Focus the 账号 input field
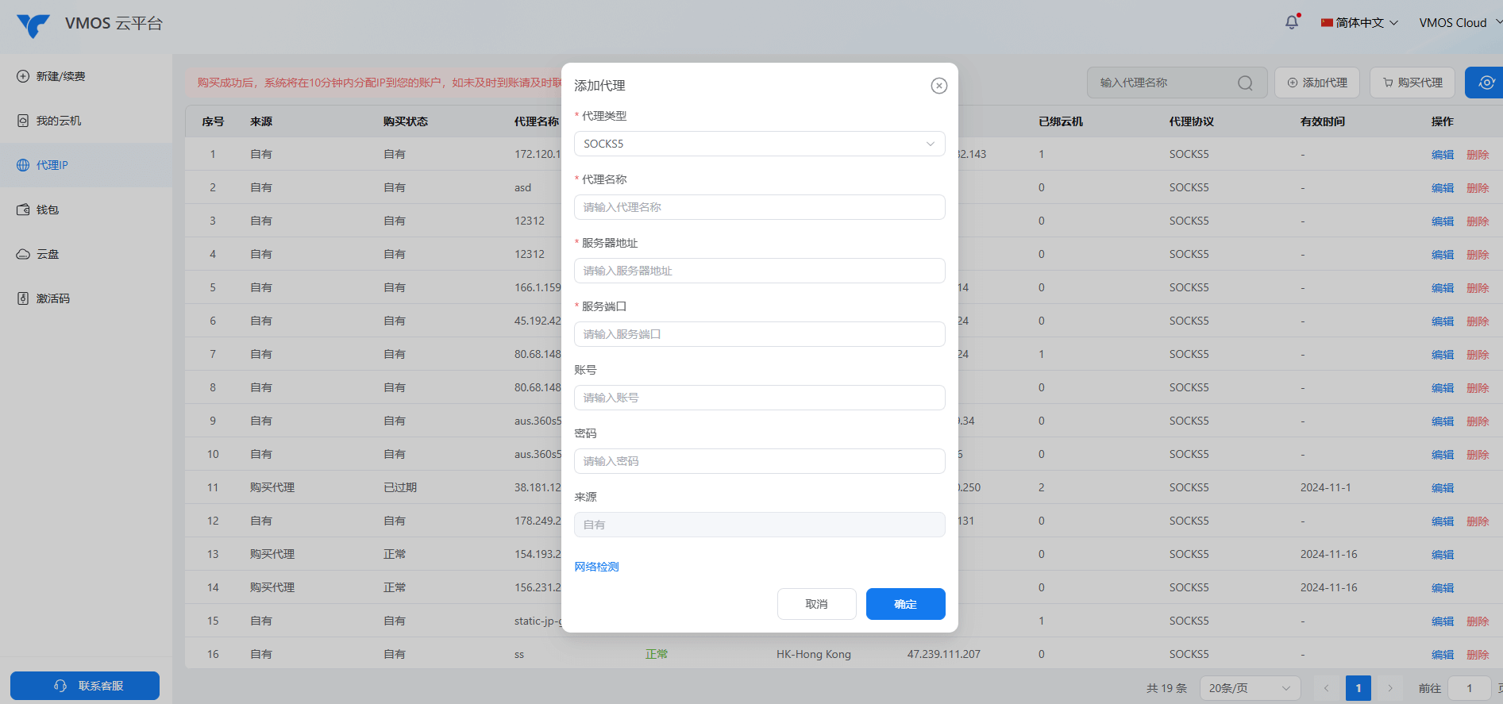The height and width of the screenshot is (704, 1503). point(759,398)
